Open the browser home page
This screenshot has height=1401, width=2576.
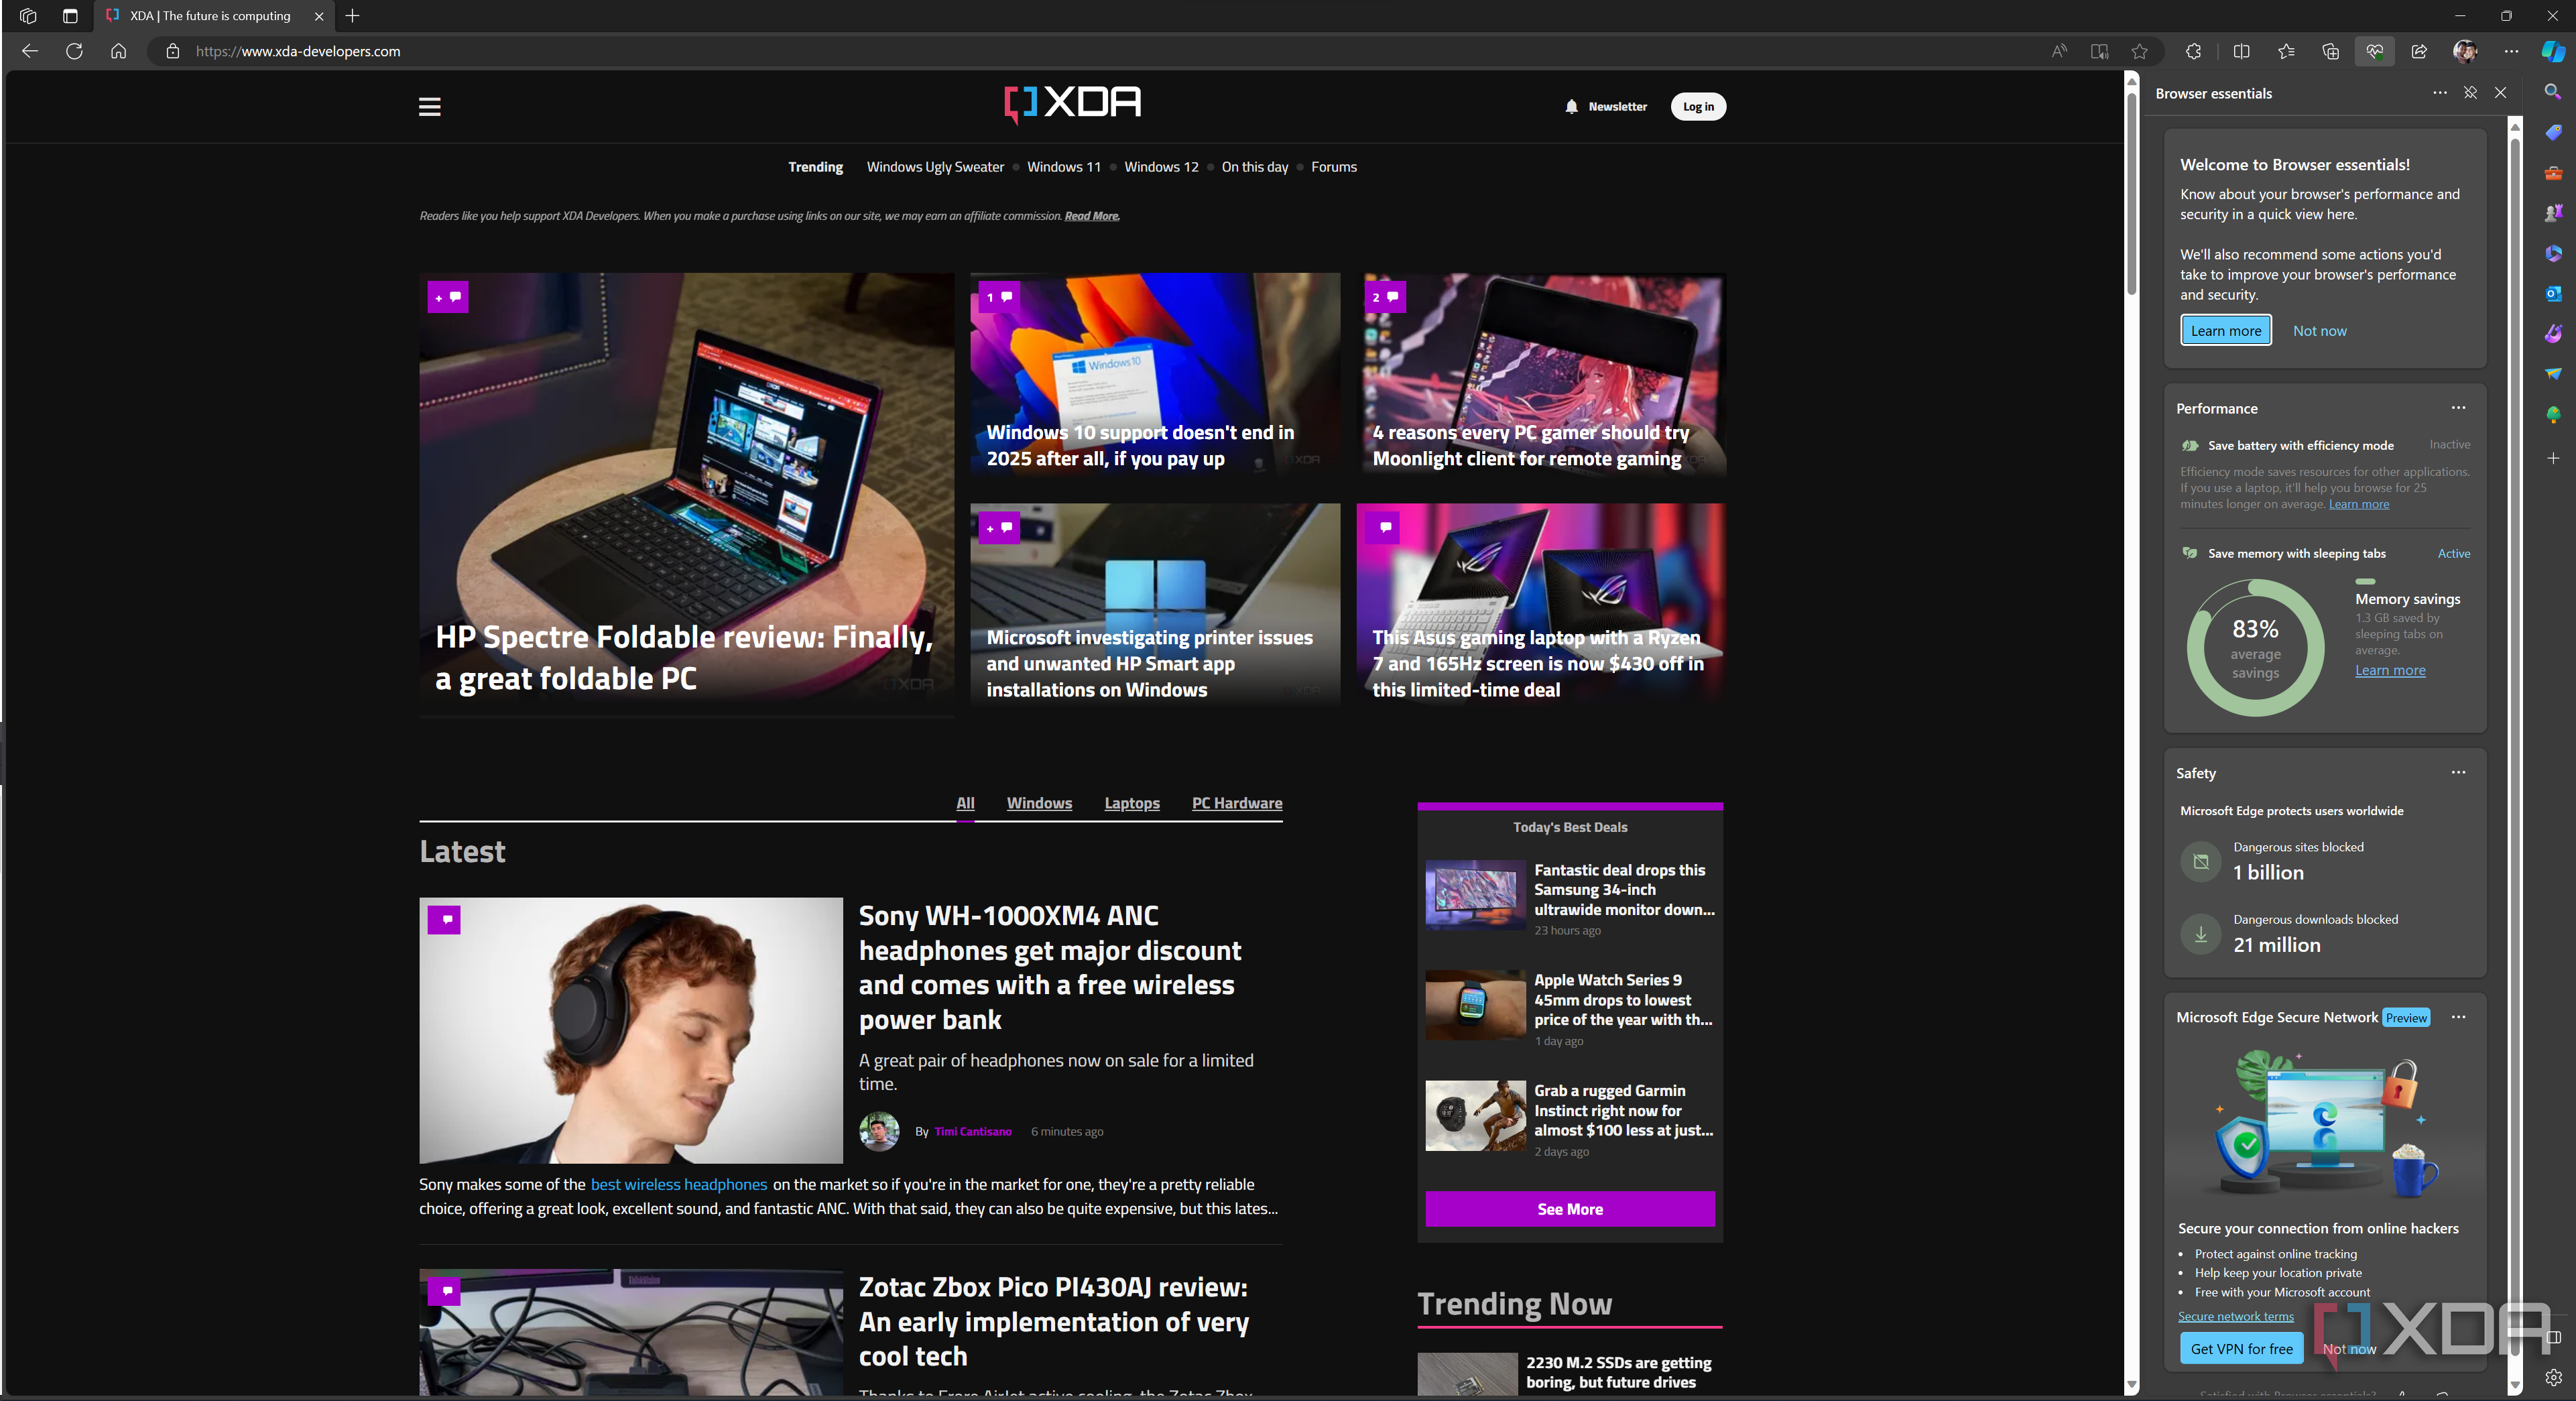click(118, 51)
